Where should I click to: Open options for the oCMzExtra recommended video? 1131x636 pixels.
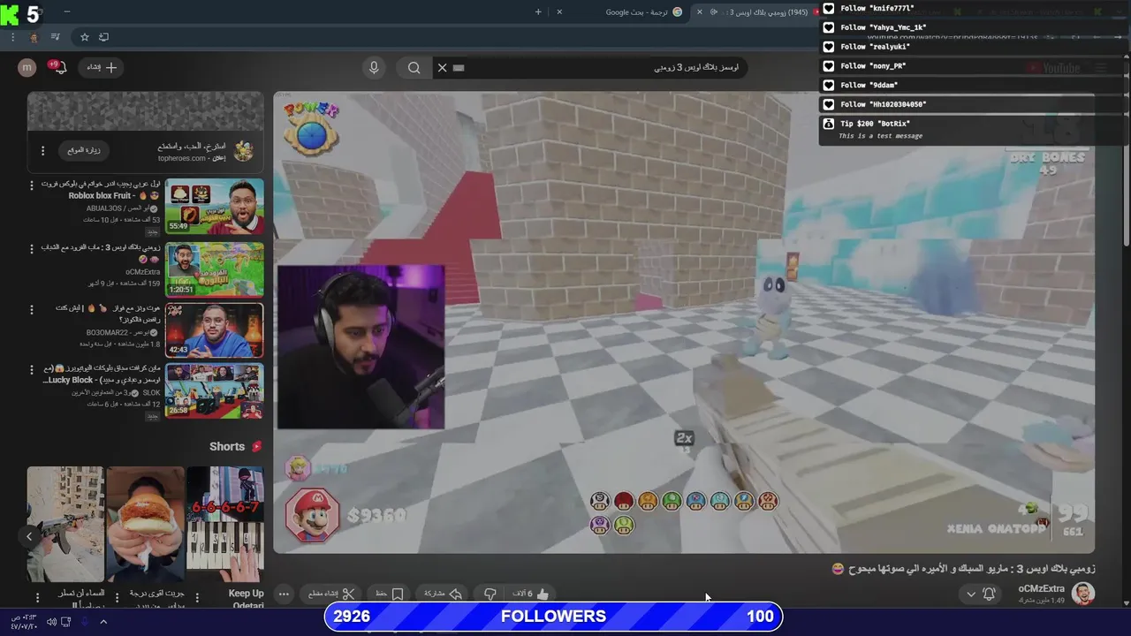click(32, 248)
